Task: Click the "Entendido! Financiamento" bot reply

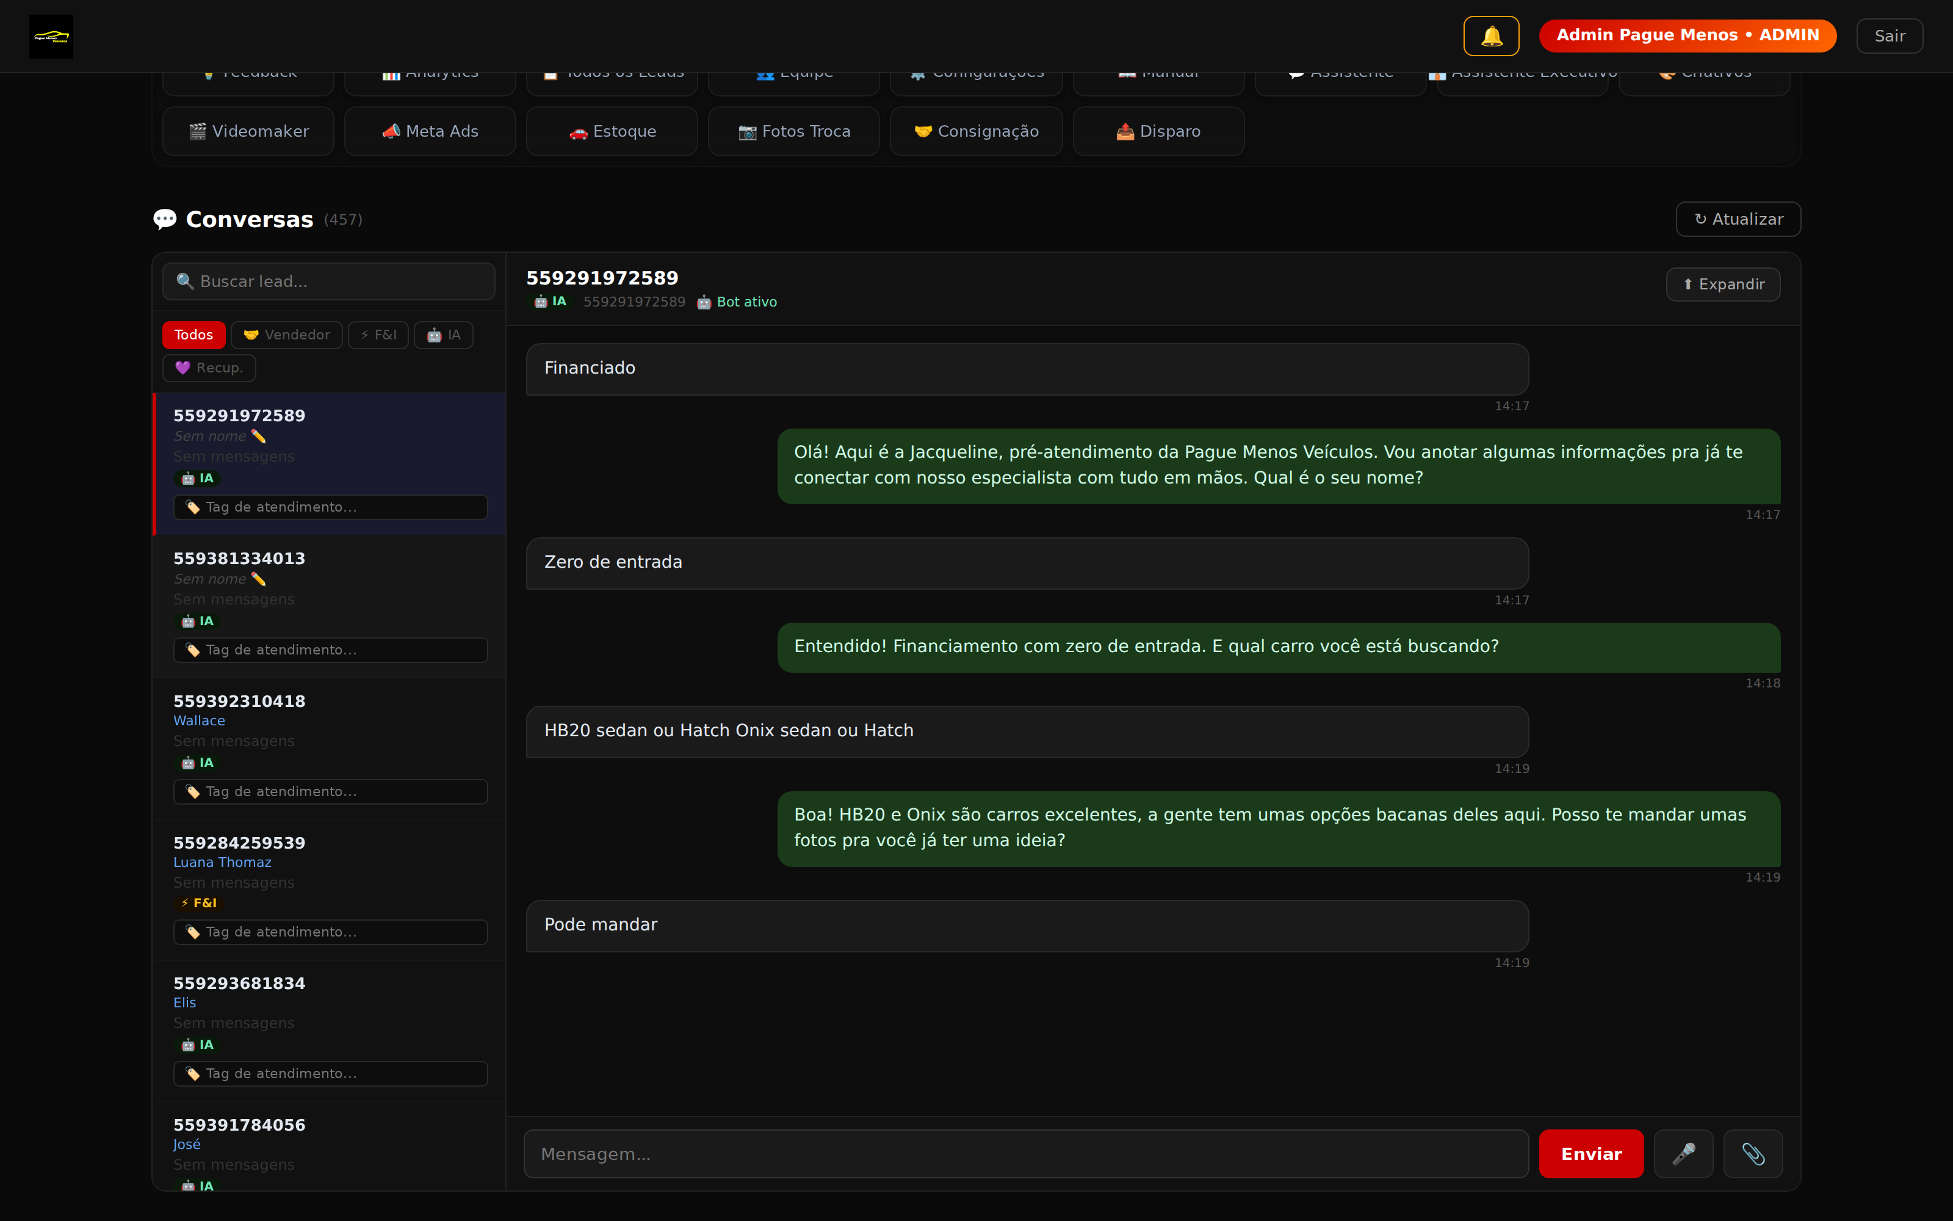Action: tap(1279, 647)
